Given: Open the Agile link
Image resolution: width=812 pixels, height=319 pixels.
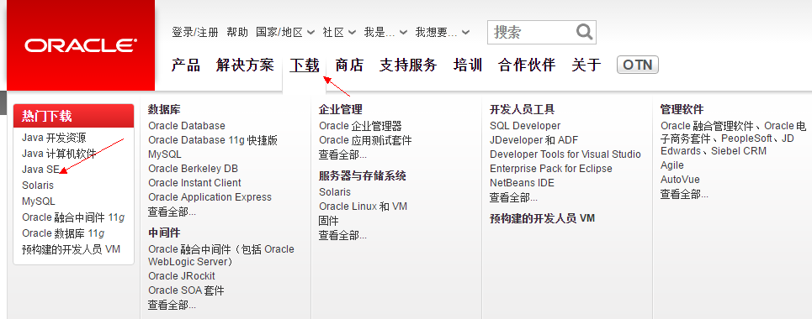Looking at the screenshot, I should tap(672, 165).
